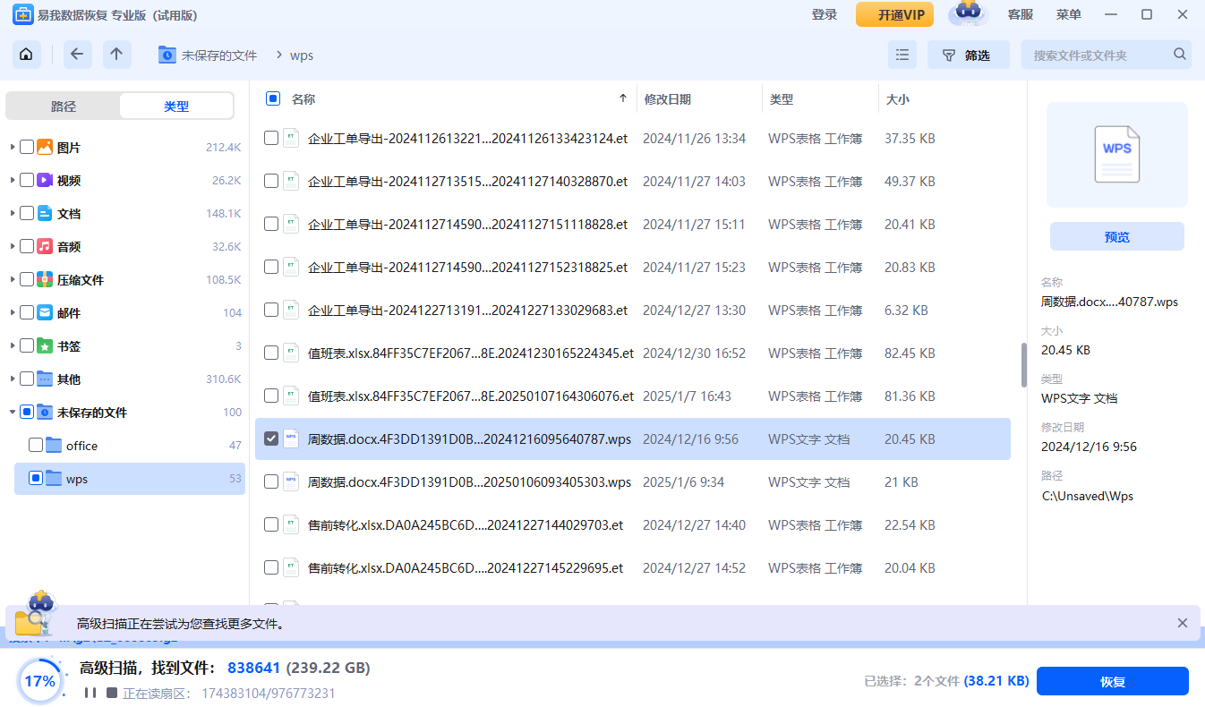Open the 菜单 menu
The image size is (1205, 707).
1068,14
